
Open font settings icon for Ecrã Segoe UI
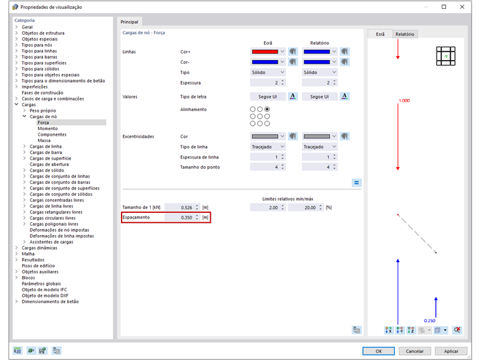[293, 97]
